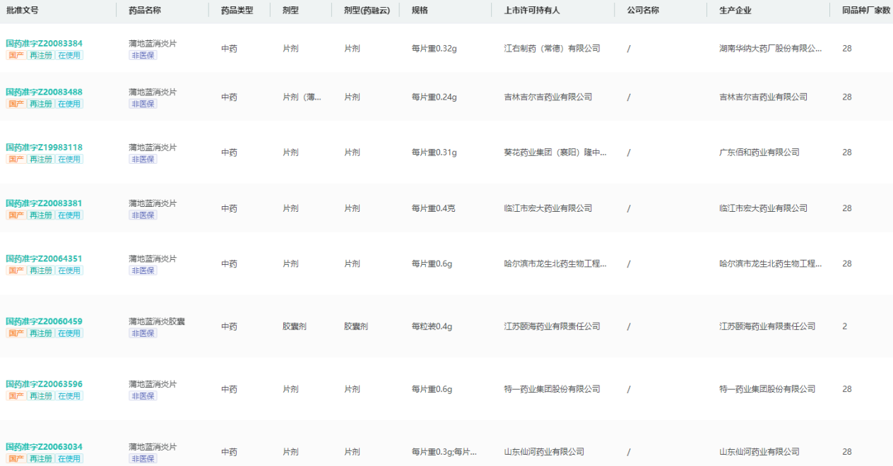Image resolution: width=893 pixels, height=466 pixels.
Task: Click the 规格 column header
Action: (420, 11)
